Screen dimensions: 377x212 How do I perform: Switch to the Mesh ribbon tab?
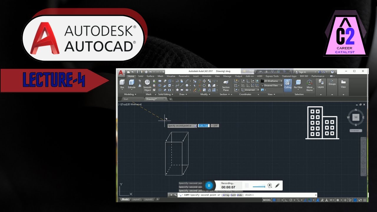pos(161,76)
